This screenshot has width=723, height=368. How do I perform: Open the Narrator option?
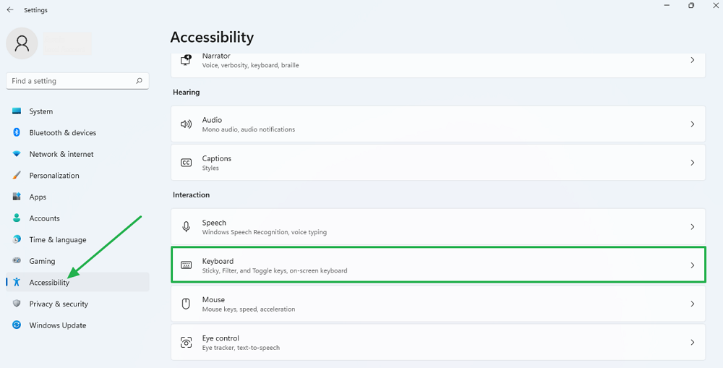[x=438, y=65]
